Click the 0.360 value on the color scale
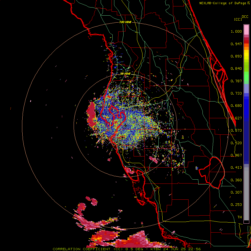Image resolution: width=251 pixels, height=251 pixels. [236, 180]
